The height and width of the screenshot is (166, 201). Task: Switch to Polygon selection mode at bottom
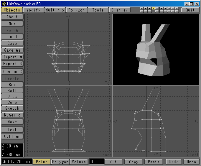[60, 162]
